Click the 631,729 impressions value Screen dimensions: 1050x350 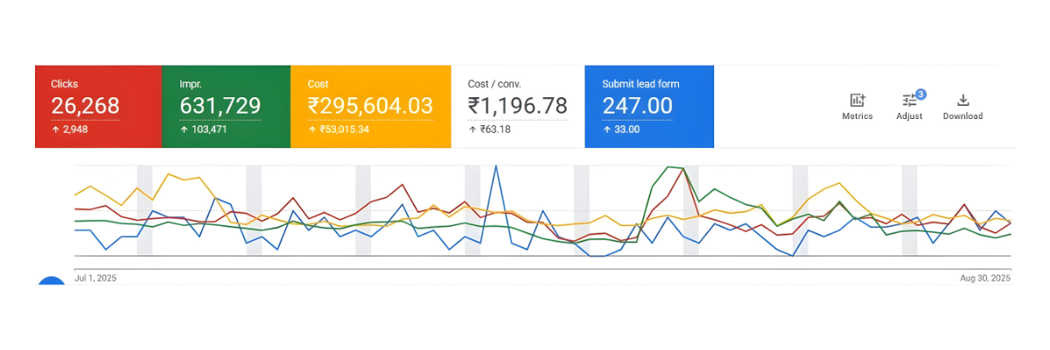pos(220,106)
